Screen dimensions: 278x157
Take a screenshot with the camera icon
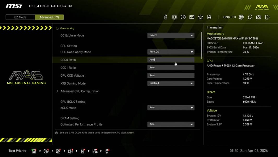coord(258,17)
